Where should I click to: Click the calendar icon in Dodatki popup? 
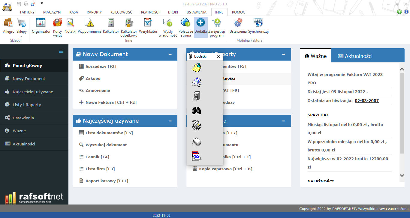tap(196, 156)
